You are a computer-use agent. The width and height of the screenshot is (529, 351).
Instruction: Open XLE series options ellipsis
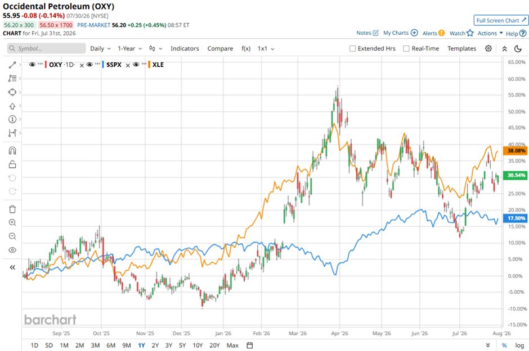click(x=144, y=64)
